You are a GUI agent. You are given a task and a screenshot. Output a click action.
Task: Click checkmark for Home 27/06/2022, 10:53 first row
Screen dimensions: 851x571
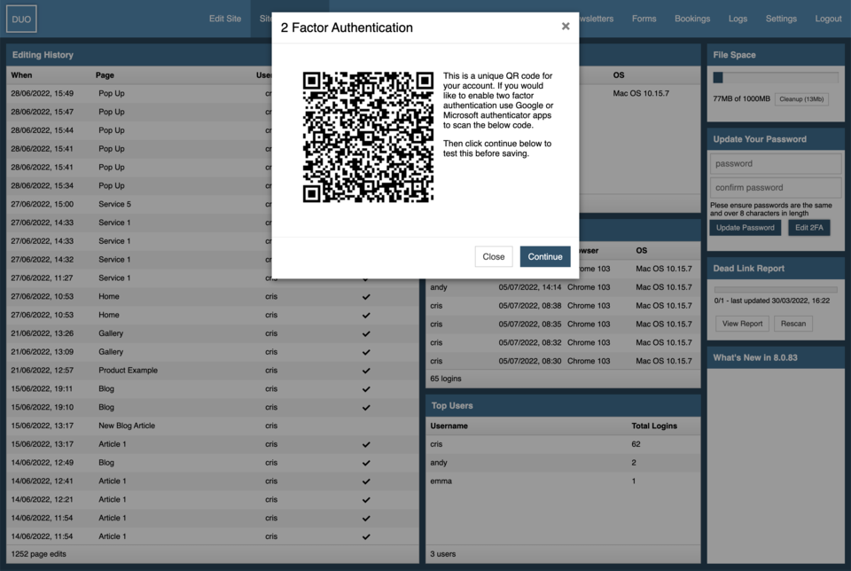pos(366,297)
